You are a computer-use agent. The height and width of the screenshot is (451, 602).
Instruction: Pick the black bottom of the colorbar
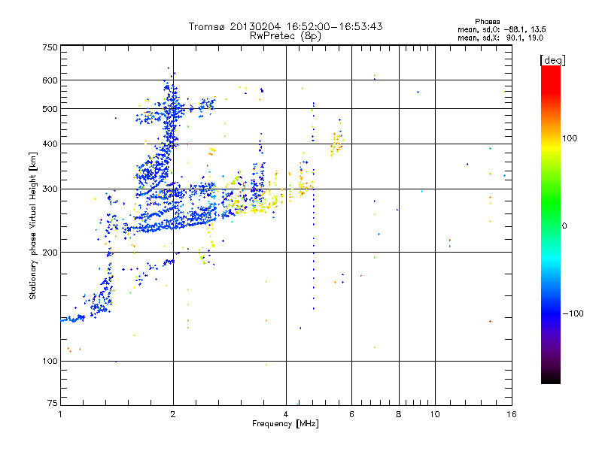(x=550, y=380)
